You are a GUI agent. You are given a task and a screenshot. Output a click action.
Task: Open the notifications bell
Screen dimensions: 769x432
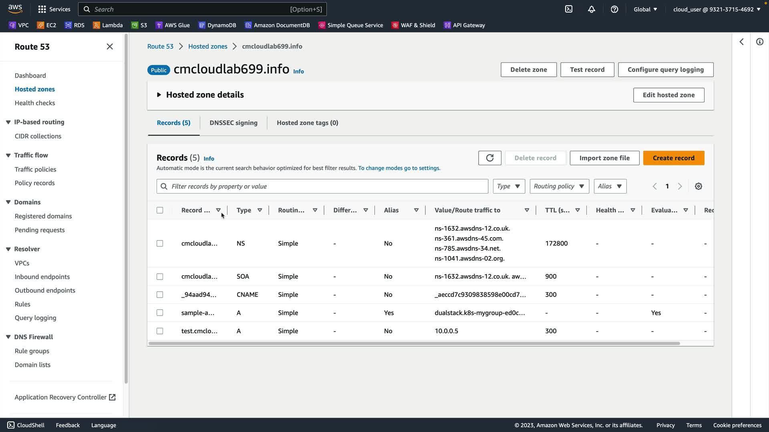[592, 9]
